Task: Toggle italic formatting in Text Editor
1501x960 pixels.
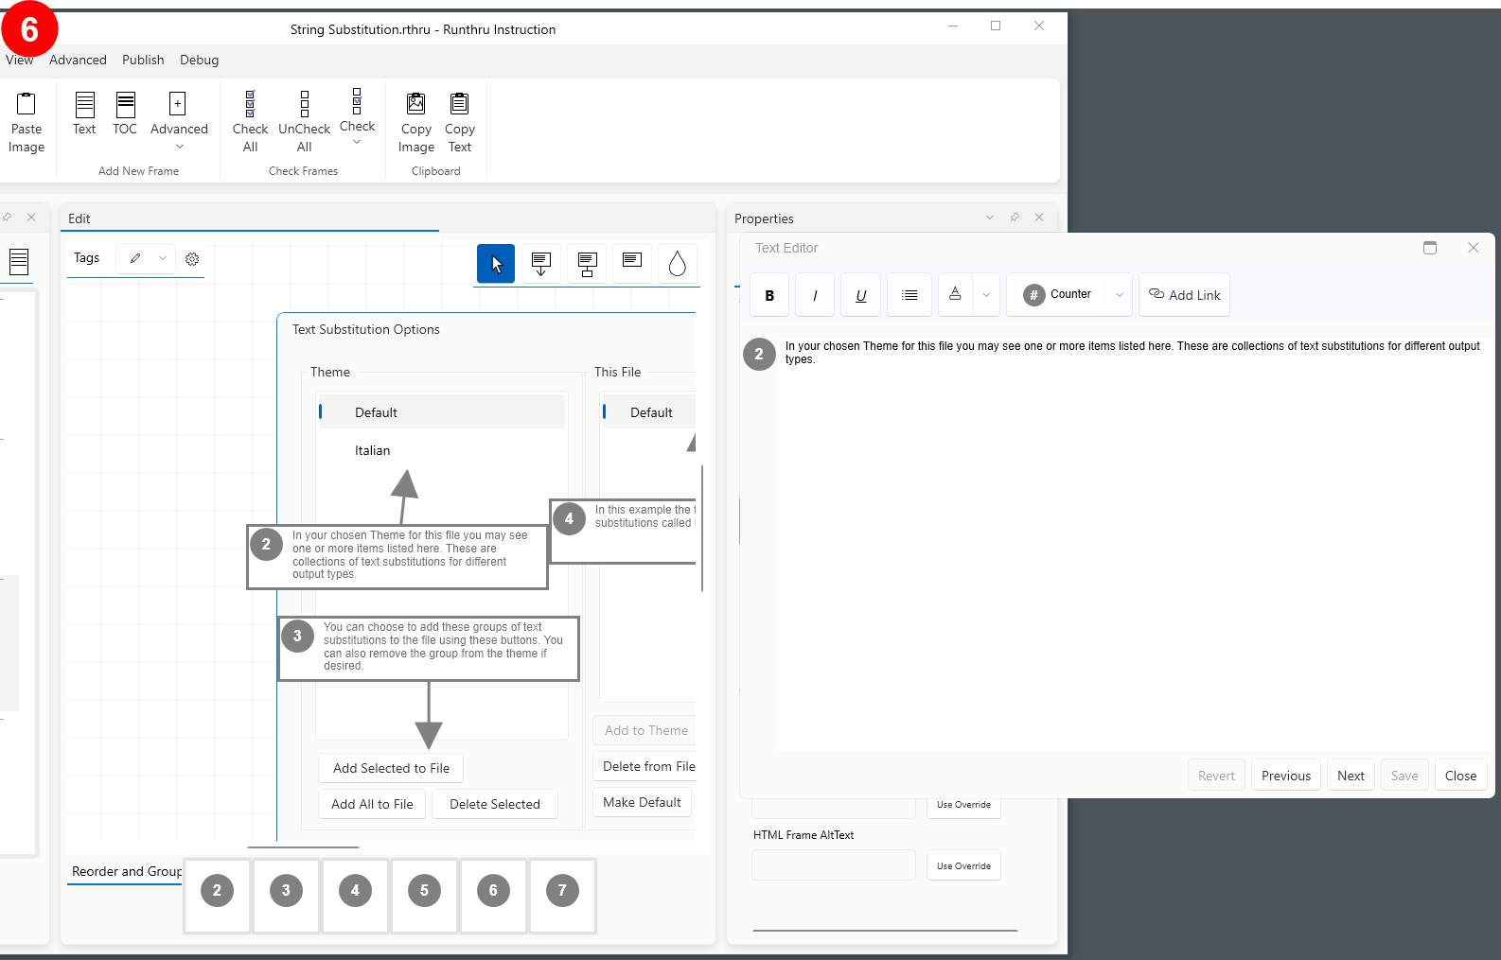Action: (x=815, y=295)
